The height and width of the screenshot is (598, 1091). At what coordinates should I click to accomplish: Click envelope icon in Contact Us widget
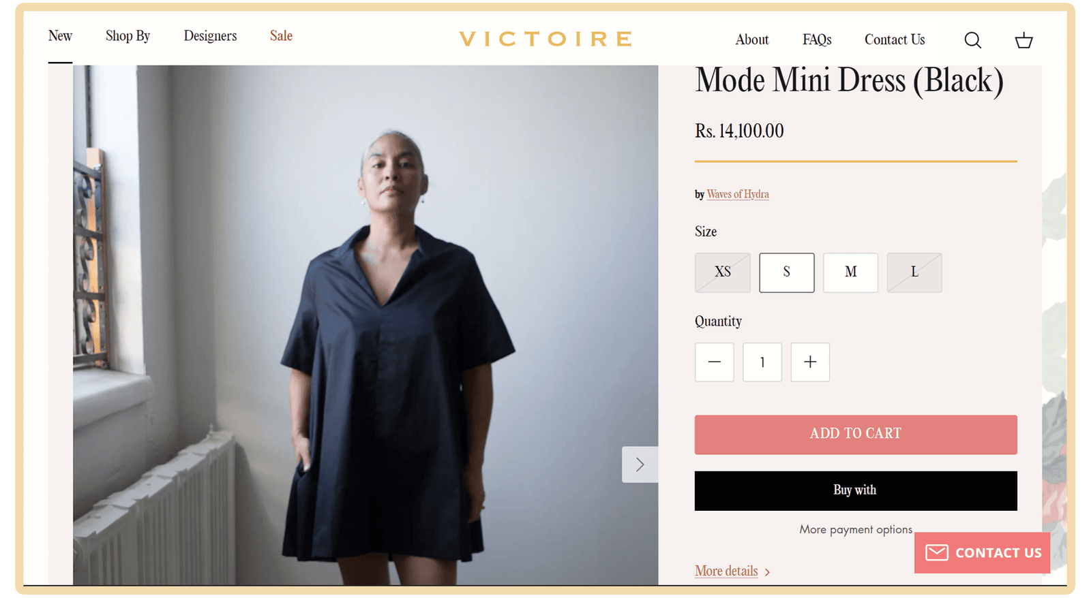[x=936, y=552]
